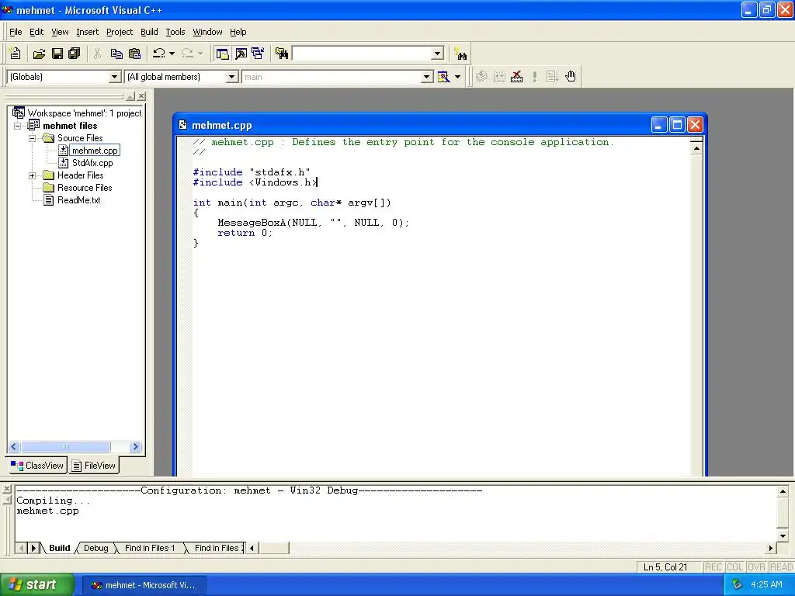Toggle the Output window icon
Screen dimensions: 795x596
tap(241, 54)
